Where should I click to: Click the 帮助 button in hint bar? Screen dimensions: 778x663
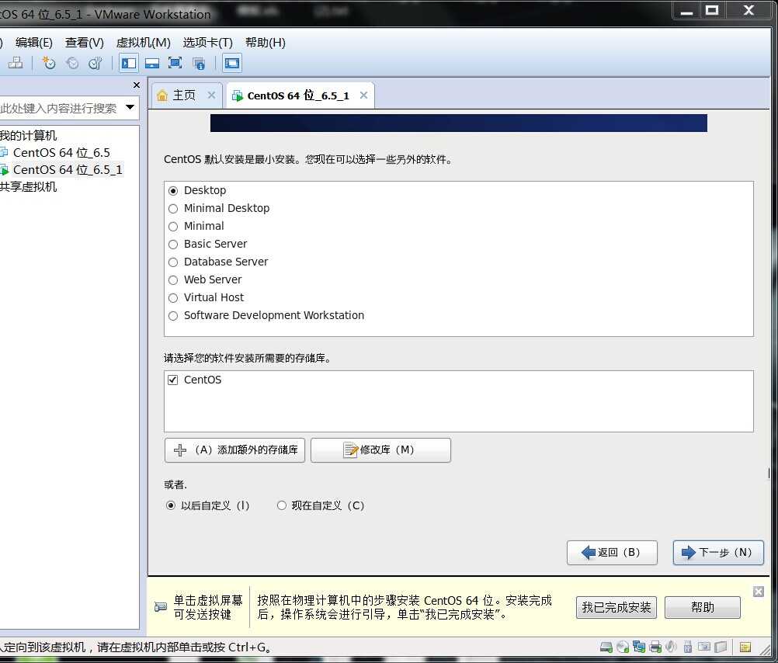pos(702,607)
